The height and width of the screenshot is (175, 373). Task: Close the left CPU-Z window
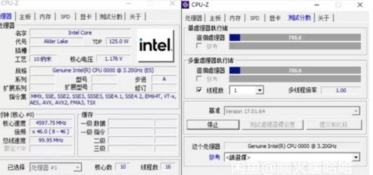(x=172, y=3)
